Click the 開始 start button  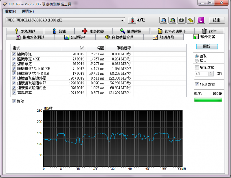[x=207, y=46]
